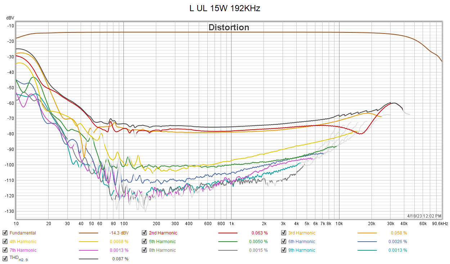Click the 4/18/23 12:02 PM timestamp
Screen dimensions: 450x264
424,216
